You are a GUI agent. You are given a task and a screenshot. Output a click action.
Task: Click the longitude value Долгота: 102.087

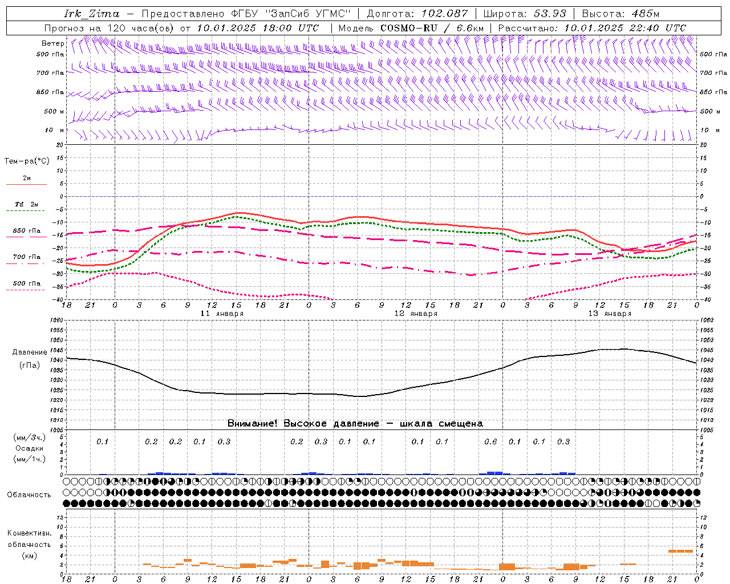click(417, 14)
